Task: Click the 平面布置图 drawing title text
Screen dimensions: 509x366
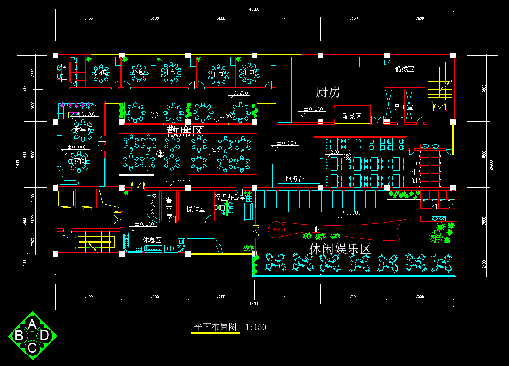Action: pos(215,327)
